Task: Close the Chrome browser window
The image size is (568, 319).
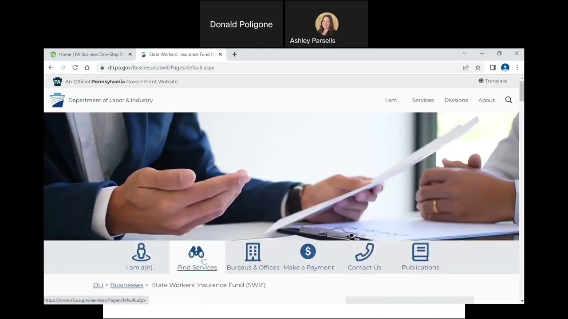Action: (517, 53)
